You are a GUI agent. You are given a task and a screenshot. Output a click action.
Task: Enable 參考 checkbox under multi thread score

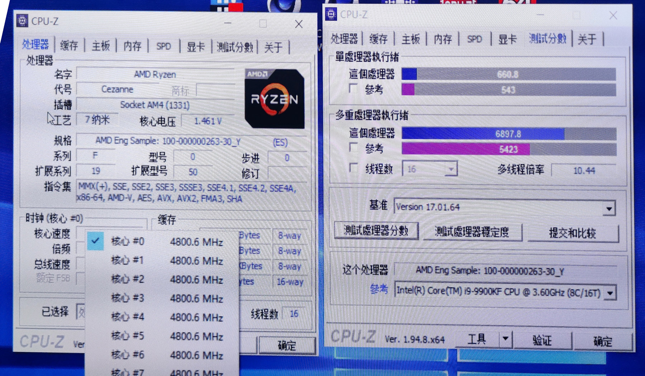point(353,147)
